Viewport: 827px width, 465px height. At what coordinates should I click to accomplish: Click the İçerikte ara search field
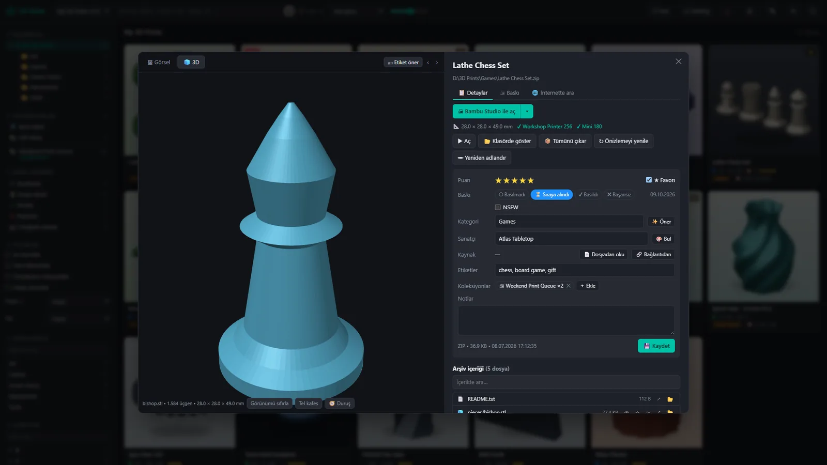pos(566,382)
